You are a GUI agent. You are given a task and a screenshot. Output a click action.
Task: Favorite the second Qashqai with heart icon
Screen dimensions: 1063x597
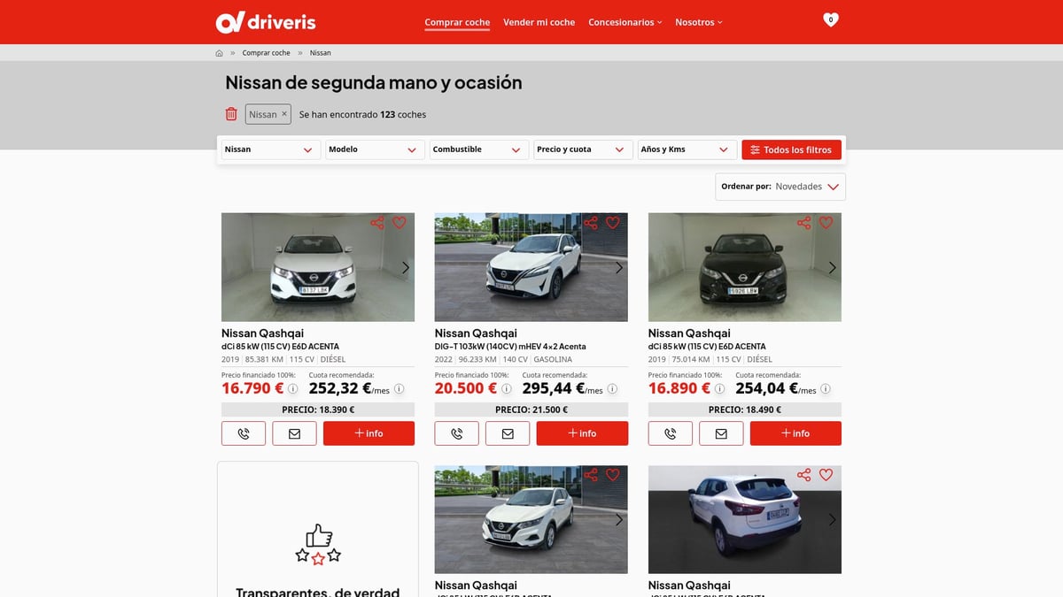coord(612,223)
